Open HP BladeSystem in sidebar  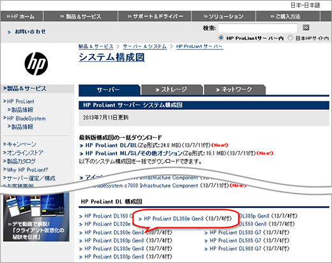(26, 119)
